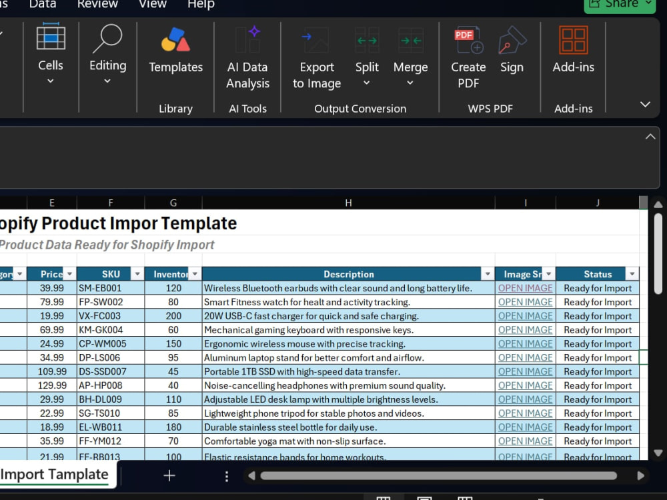
Task: Click the Sign pen icon
Action: (512, 41)
